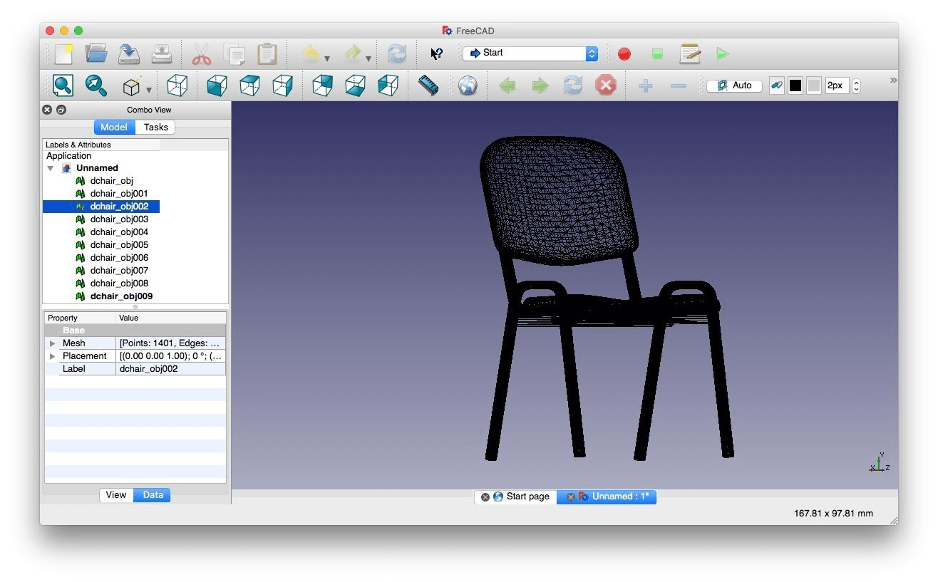Undo the last action
This screenshot has width=938, height=582.
tap(311, 53)
